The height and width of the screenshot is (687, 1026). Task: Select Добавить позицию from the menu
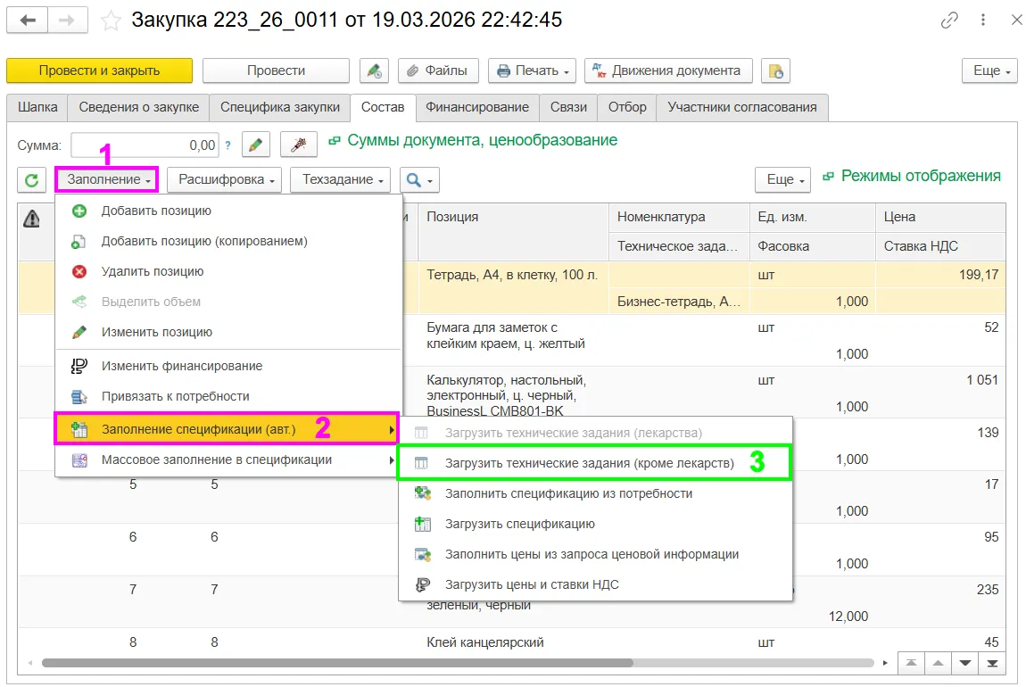[x=228, y=211]
